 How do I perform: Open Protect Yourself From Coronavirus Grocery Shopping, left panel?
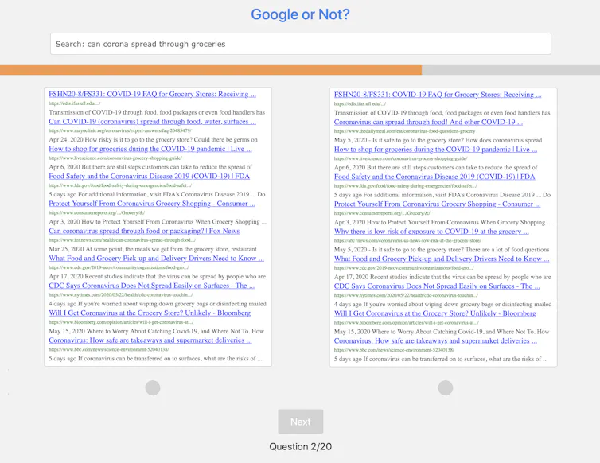tap(152, 203)
